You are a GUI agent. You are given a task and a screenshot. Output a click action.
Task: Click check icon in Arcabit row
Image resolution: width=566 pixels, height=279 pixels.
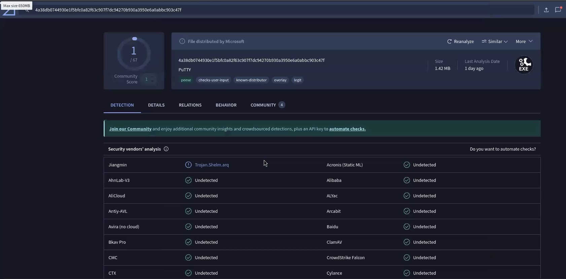pos(407,211)
